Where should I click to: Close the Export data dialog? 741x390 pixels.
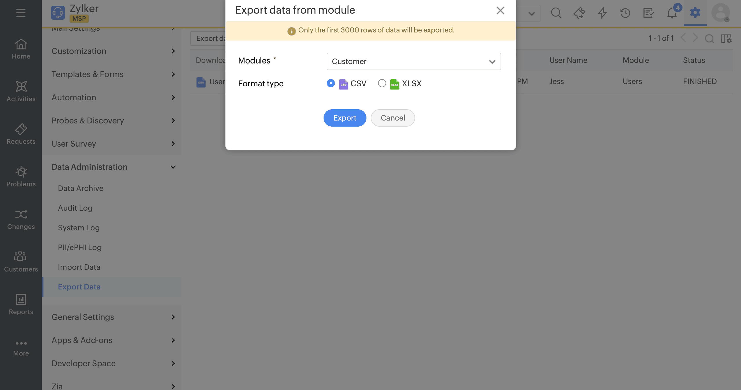click(500, 10)
